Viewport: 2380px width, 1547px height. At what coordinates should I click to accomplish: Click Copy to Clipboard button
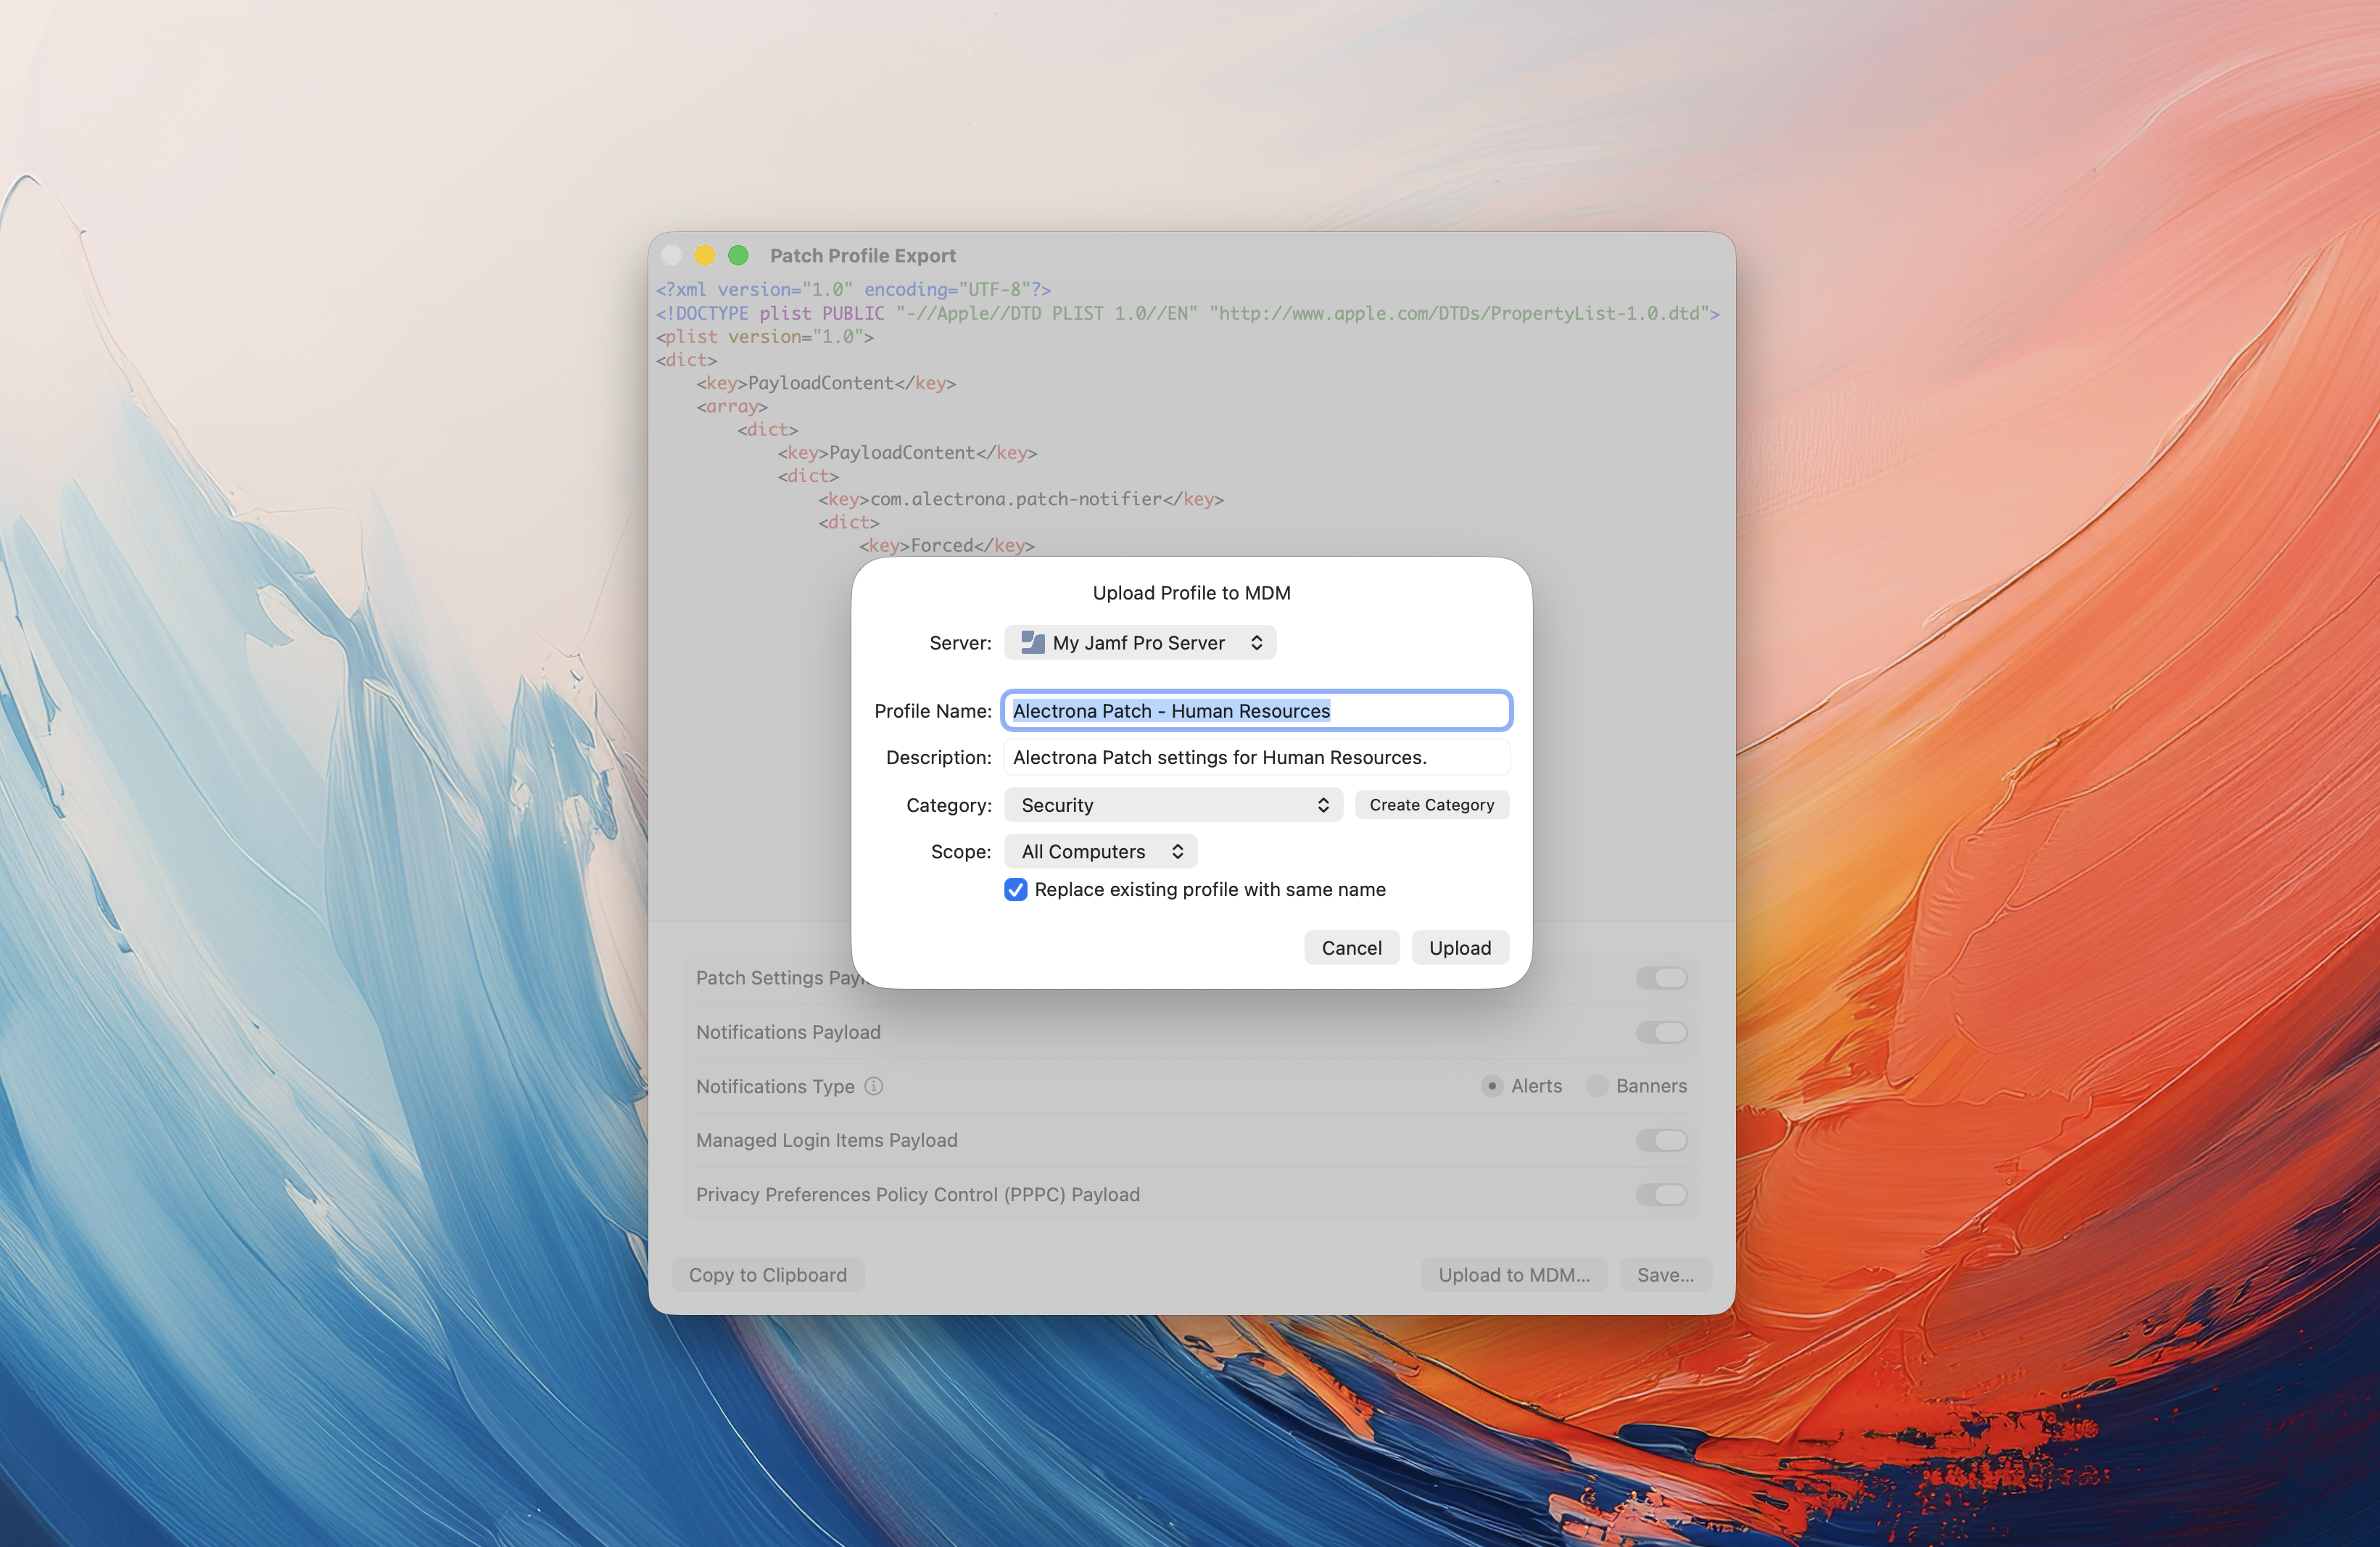click(768, 1274)
